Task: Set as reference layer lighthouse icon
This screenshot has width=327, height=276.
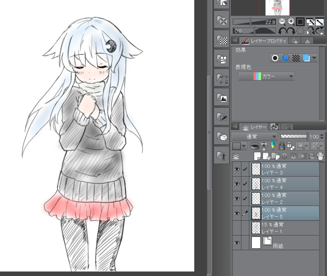Action: point(264,146)
